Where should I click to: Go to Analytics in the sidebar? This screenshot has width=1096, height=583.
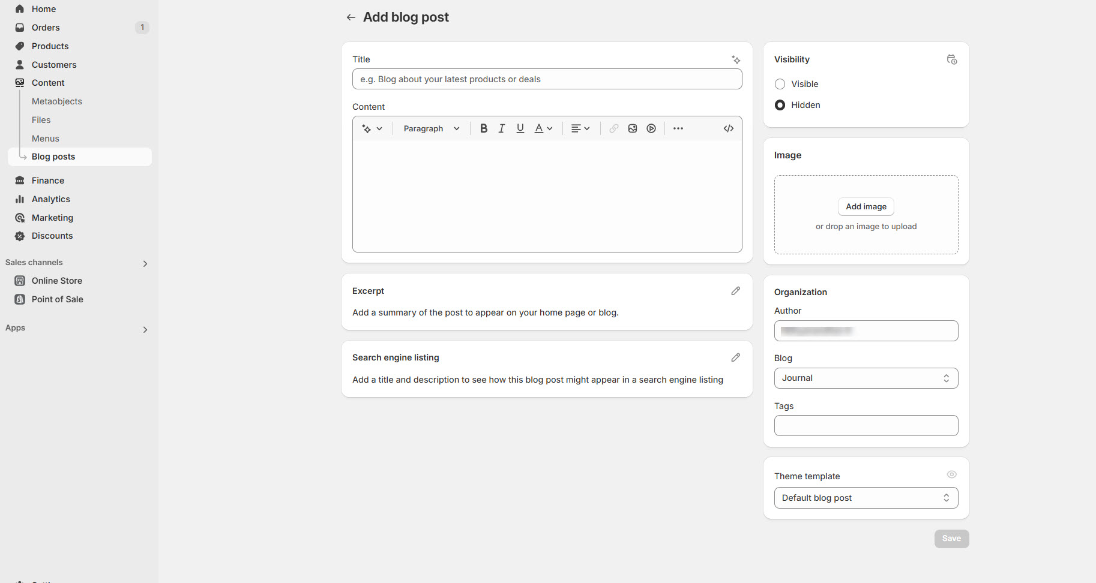coord(50,199)
